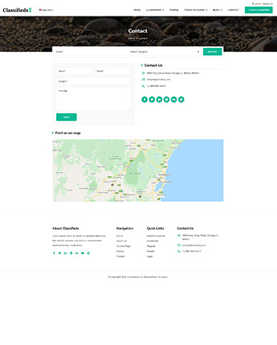Viewport: 277px width, 345px height.
Task: Focus the Search keyword field
Action: (90, 52)
